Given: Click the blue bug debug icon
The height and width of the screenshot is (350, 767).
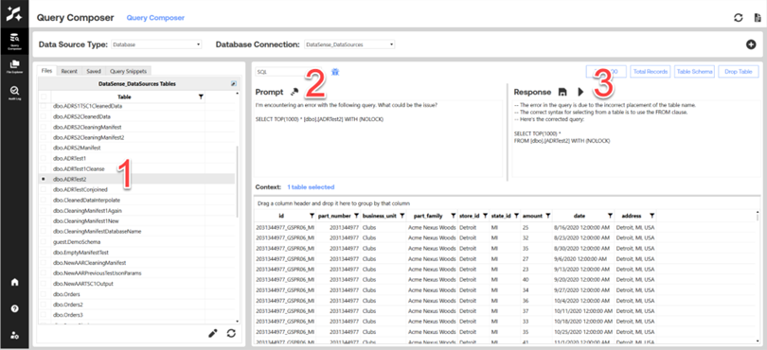Looking at the screenshot, I should (x=335, y=72).
